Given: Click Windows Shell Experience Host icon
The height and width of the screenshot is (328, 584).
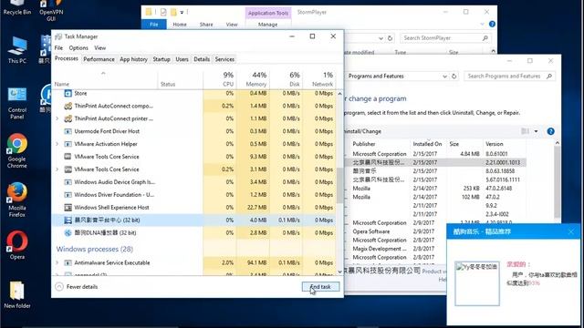Looking at the screenshot, I should coord(68,208).
